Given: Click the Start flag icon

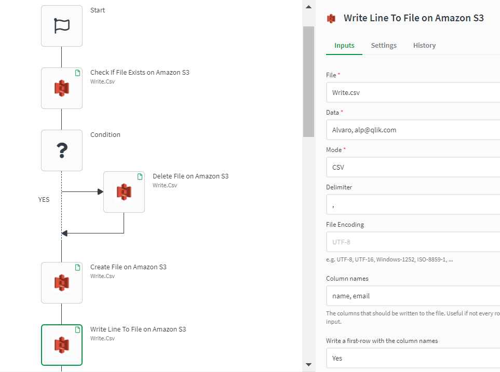Looking at the screenshot, I should point(61,25).
